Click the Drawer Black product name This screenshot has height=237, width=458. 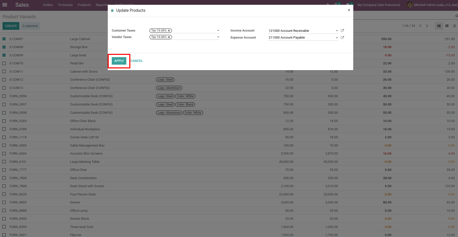click(x=80, y=218)
